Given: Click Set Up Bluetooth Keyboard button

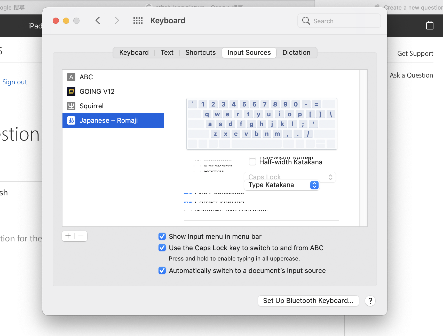Looking at the screenshot, I should pyautogui.click(x=308, y=301).
